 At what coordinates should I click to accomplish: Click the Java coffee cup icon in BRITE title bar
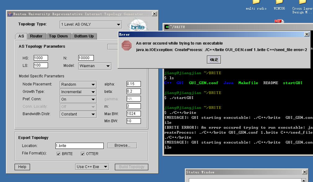[10, 14]
